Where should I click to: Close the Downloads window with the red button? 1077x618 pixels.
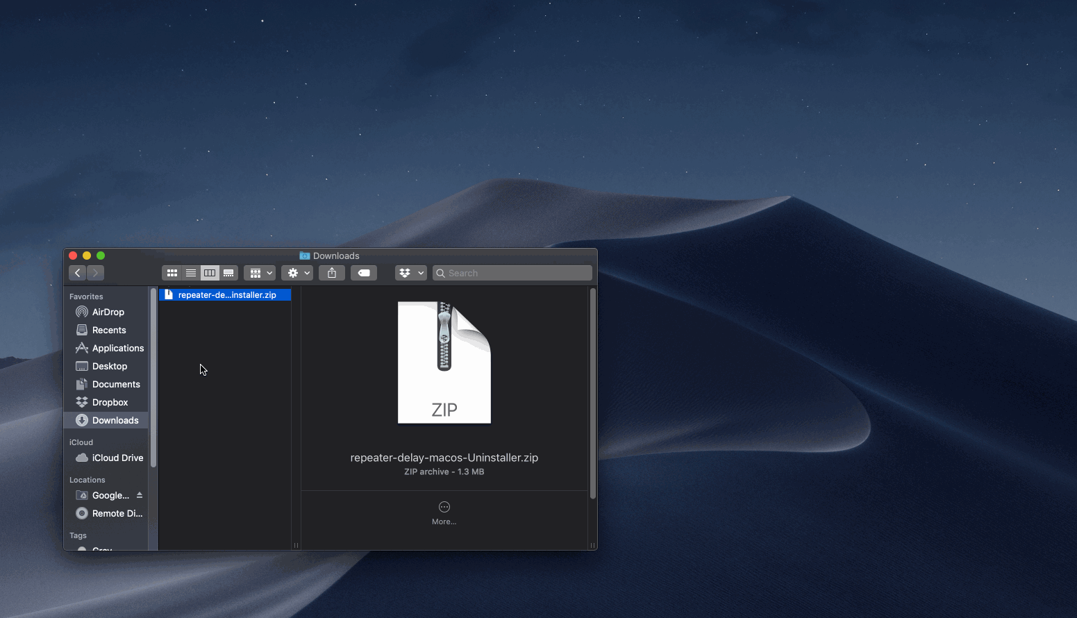click(x=73, y=256)
